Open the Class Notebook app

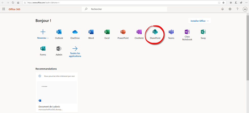187,35
